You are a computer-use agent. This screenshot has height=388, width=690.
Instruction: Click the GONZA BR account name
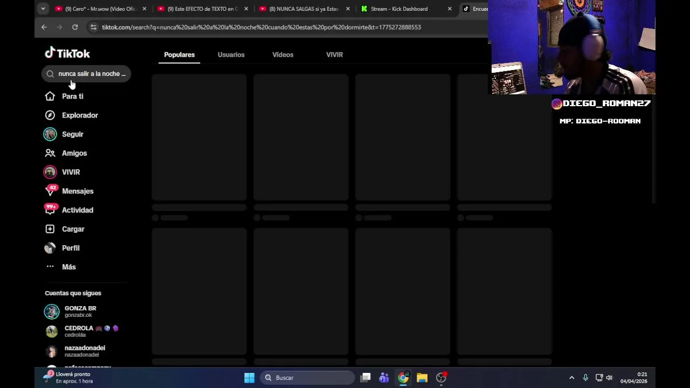(x=80, y=308)
